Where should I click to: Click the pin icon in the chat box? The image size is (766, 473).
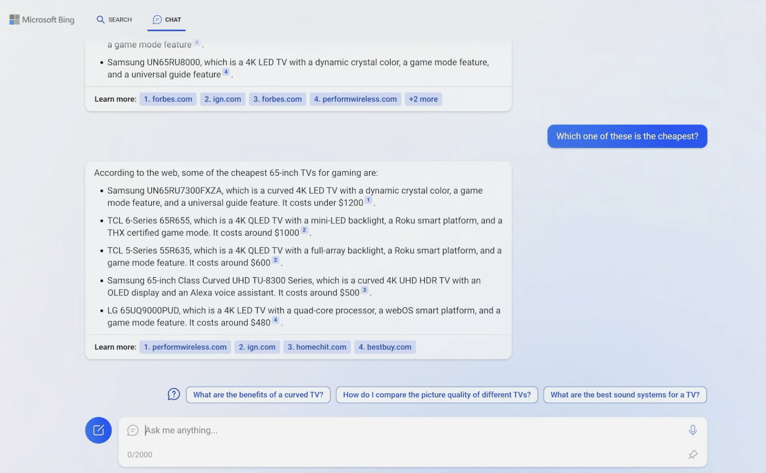click(693, 454)
